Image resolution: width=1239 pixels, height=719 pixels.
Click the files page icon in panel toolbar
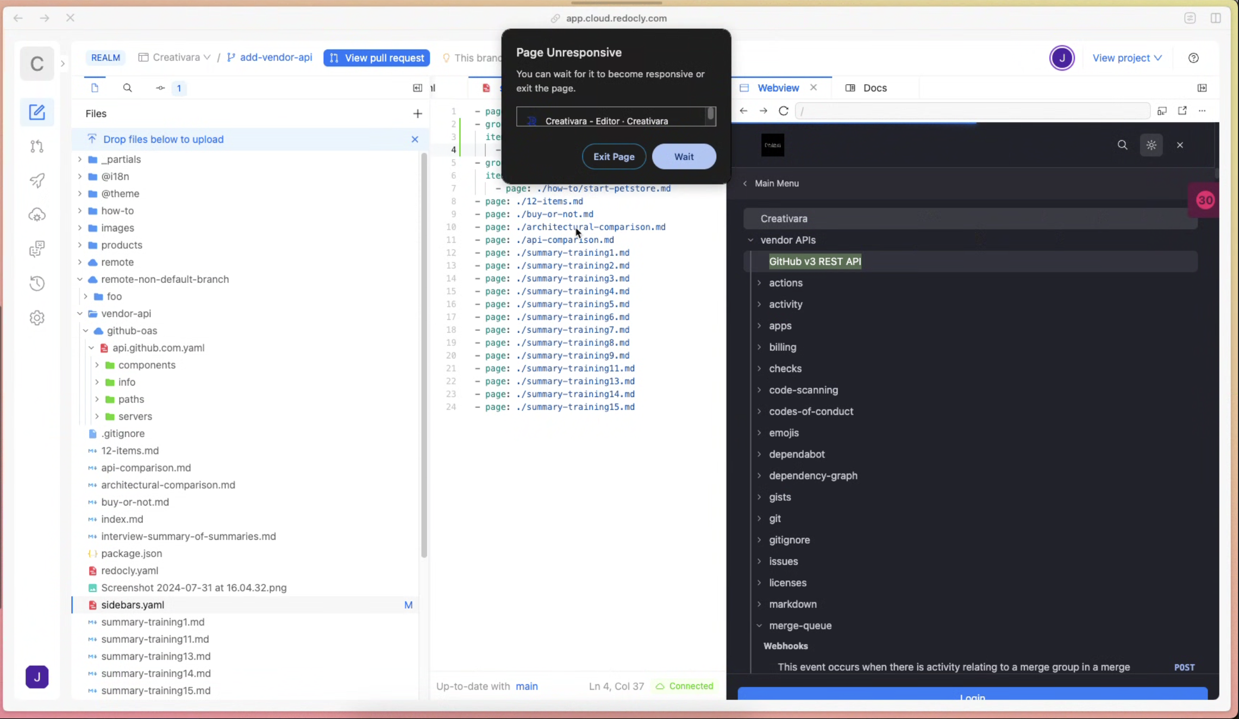tap(95, 88)
